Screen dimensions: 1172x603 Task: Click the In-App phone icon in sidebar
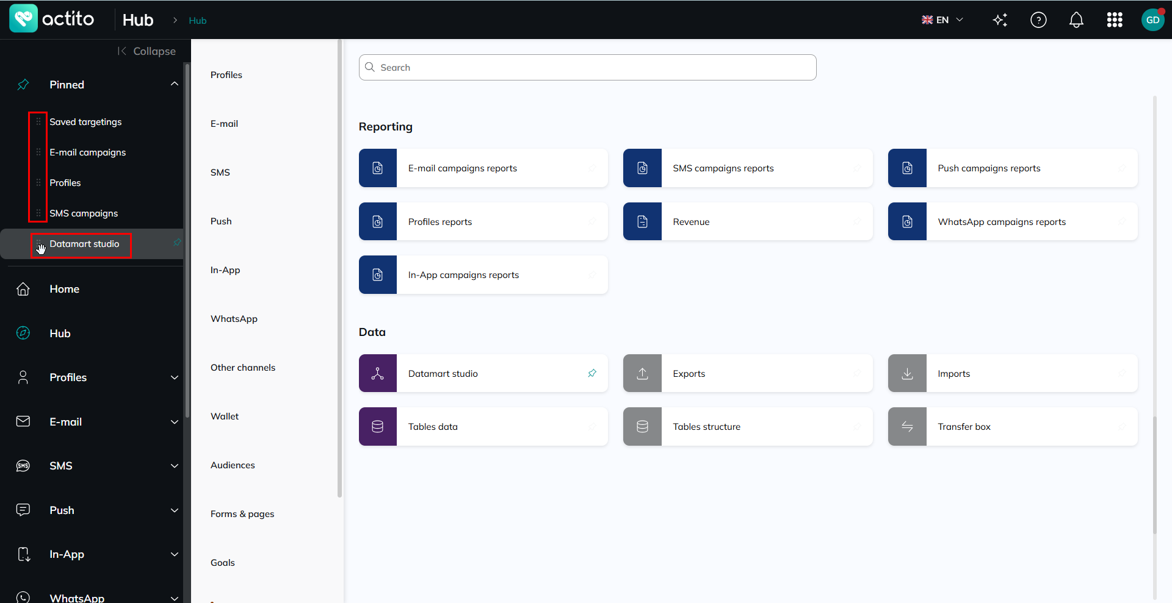[23, 554]
